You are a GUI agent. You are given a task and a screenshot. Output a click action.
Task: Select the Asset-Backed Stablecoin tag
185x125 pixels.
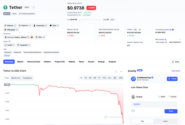coord(32,52)
